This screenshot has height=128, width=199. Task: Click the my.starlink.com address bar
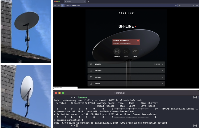tap(117, 5)
